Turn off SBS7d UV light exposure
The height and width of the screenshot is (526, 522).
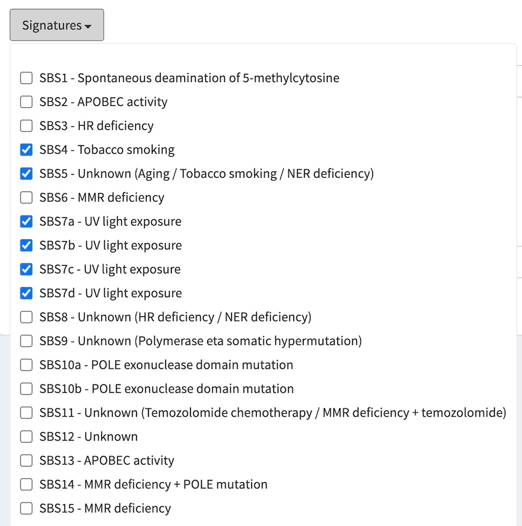click(x=26, y=293)
